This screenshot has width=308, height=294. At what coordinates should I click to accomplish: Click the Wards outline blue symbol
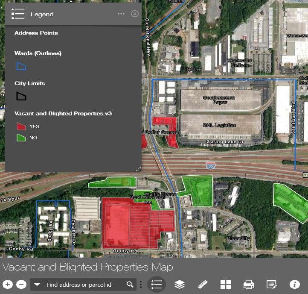point(21,66)
